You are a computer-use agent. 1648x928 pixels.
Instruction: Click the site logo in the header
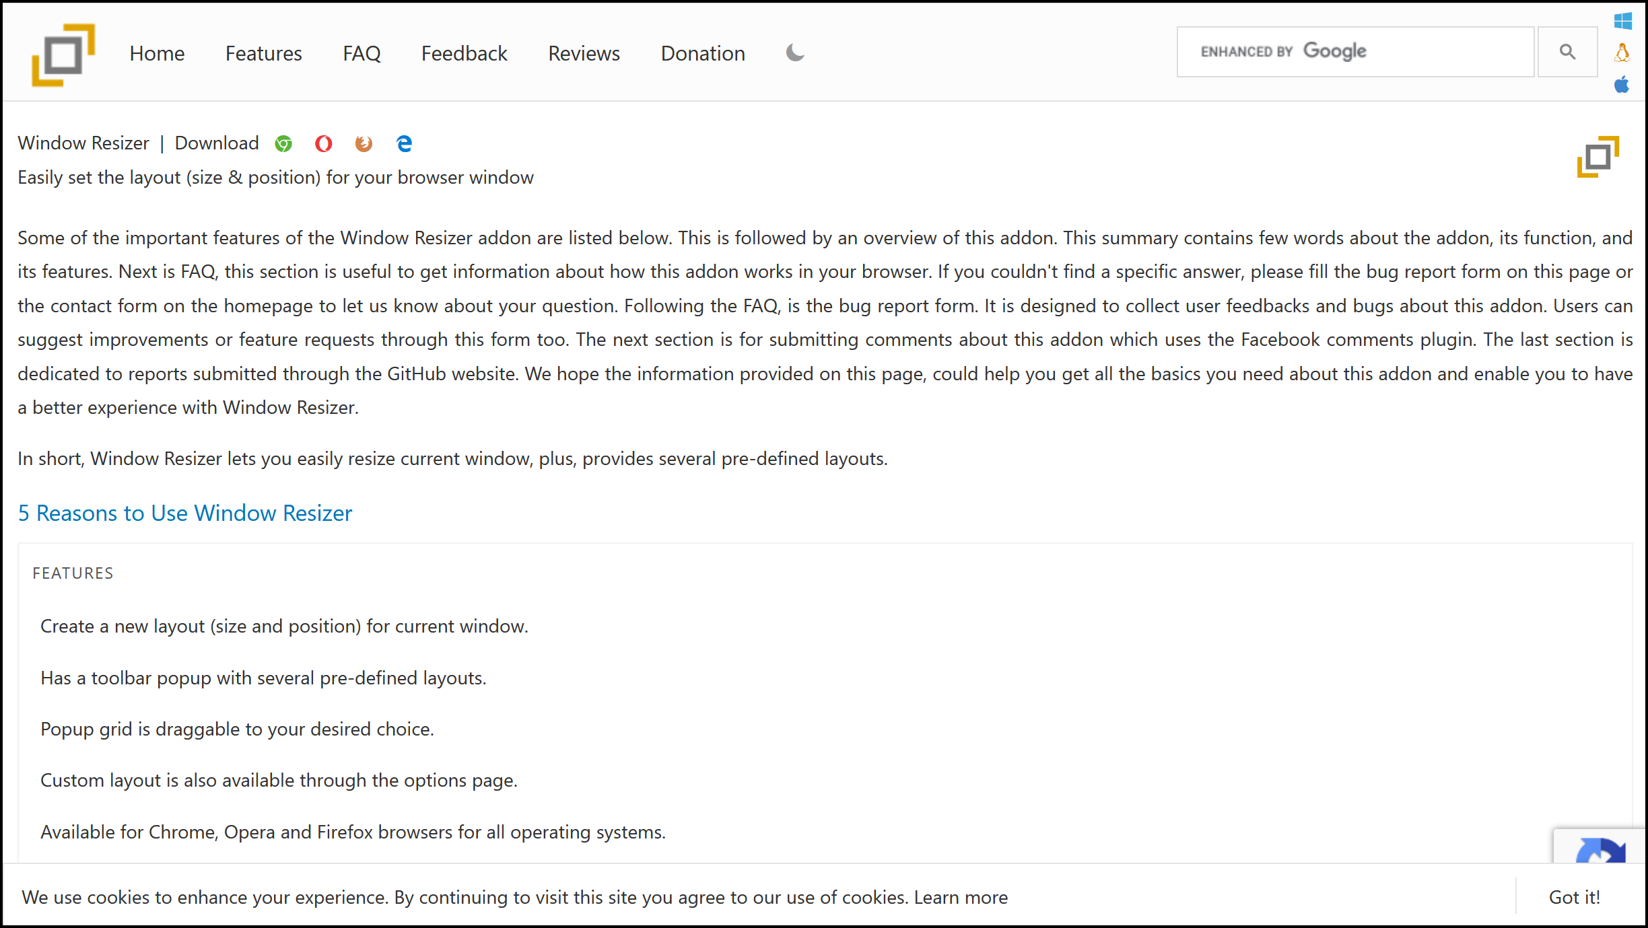coord(63,55)
